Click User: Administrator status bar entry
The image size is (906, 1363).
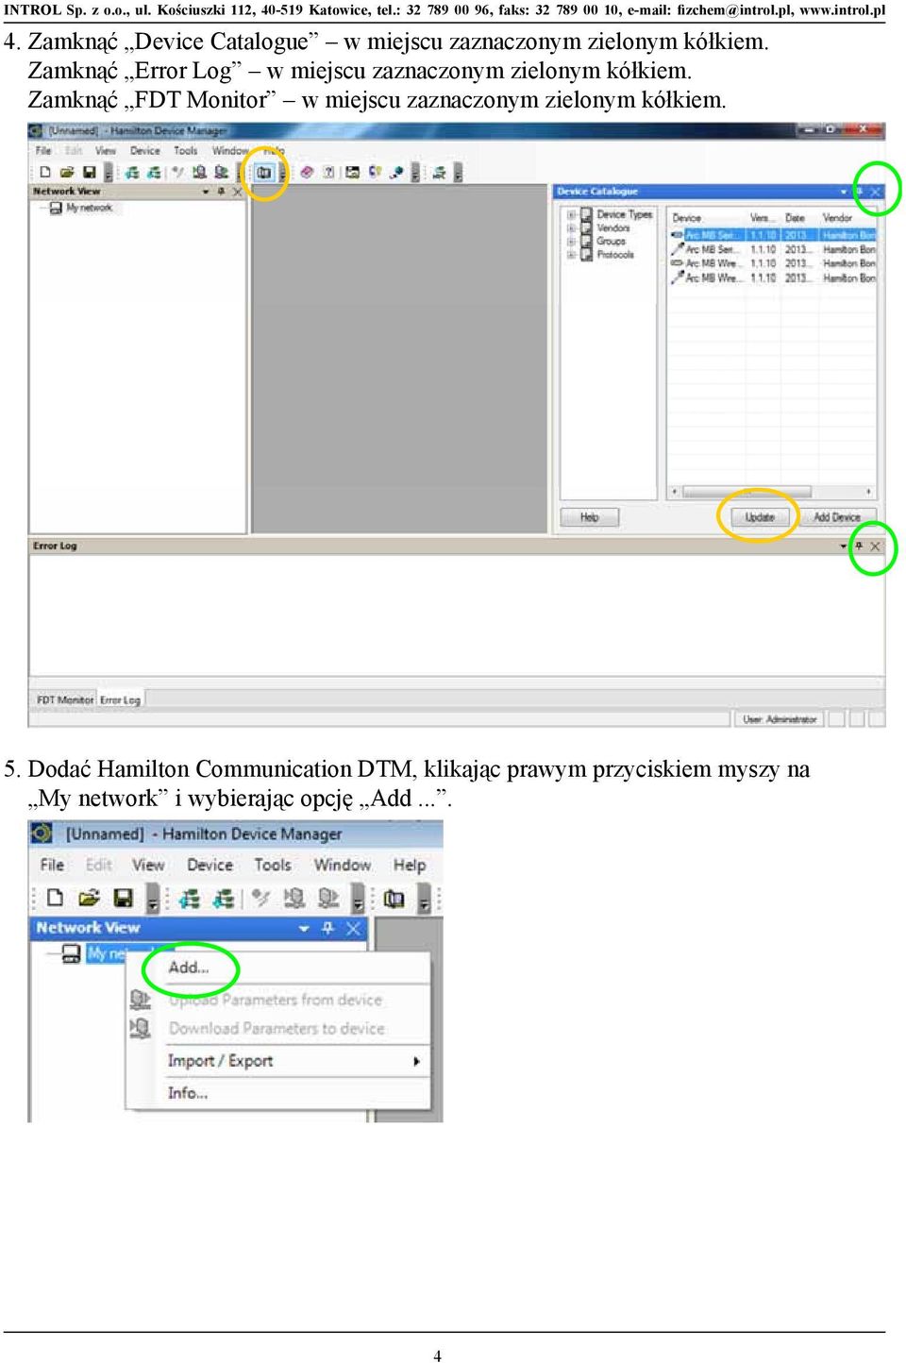(x=780, y=719)
